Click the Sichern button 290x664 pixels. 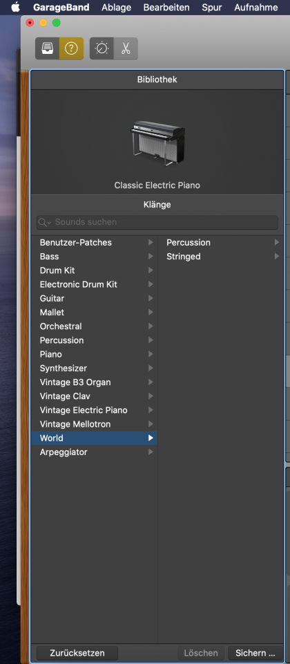(255, 652)
